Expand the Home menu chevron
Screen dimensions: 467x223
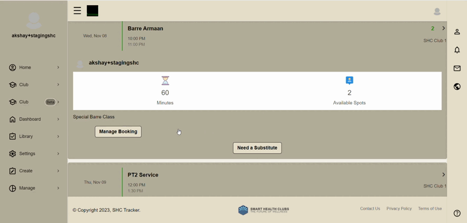tap(58, 68)
